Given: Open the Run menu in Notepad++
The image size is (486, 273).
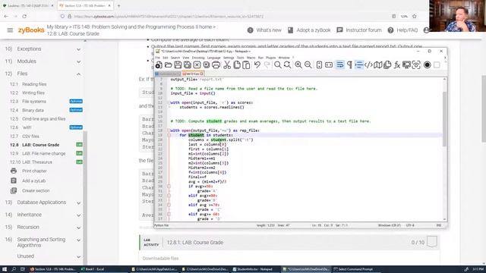Looking at the screenshot, I should [260, 58].
